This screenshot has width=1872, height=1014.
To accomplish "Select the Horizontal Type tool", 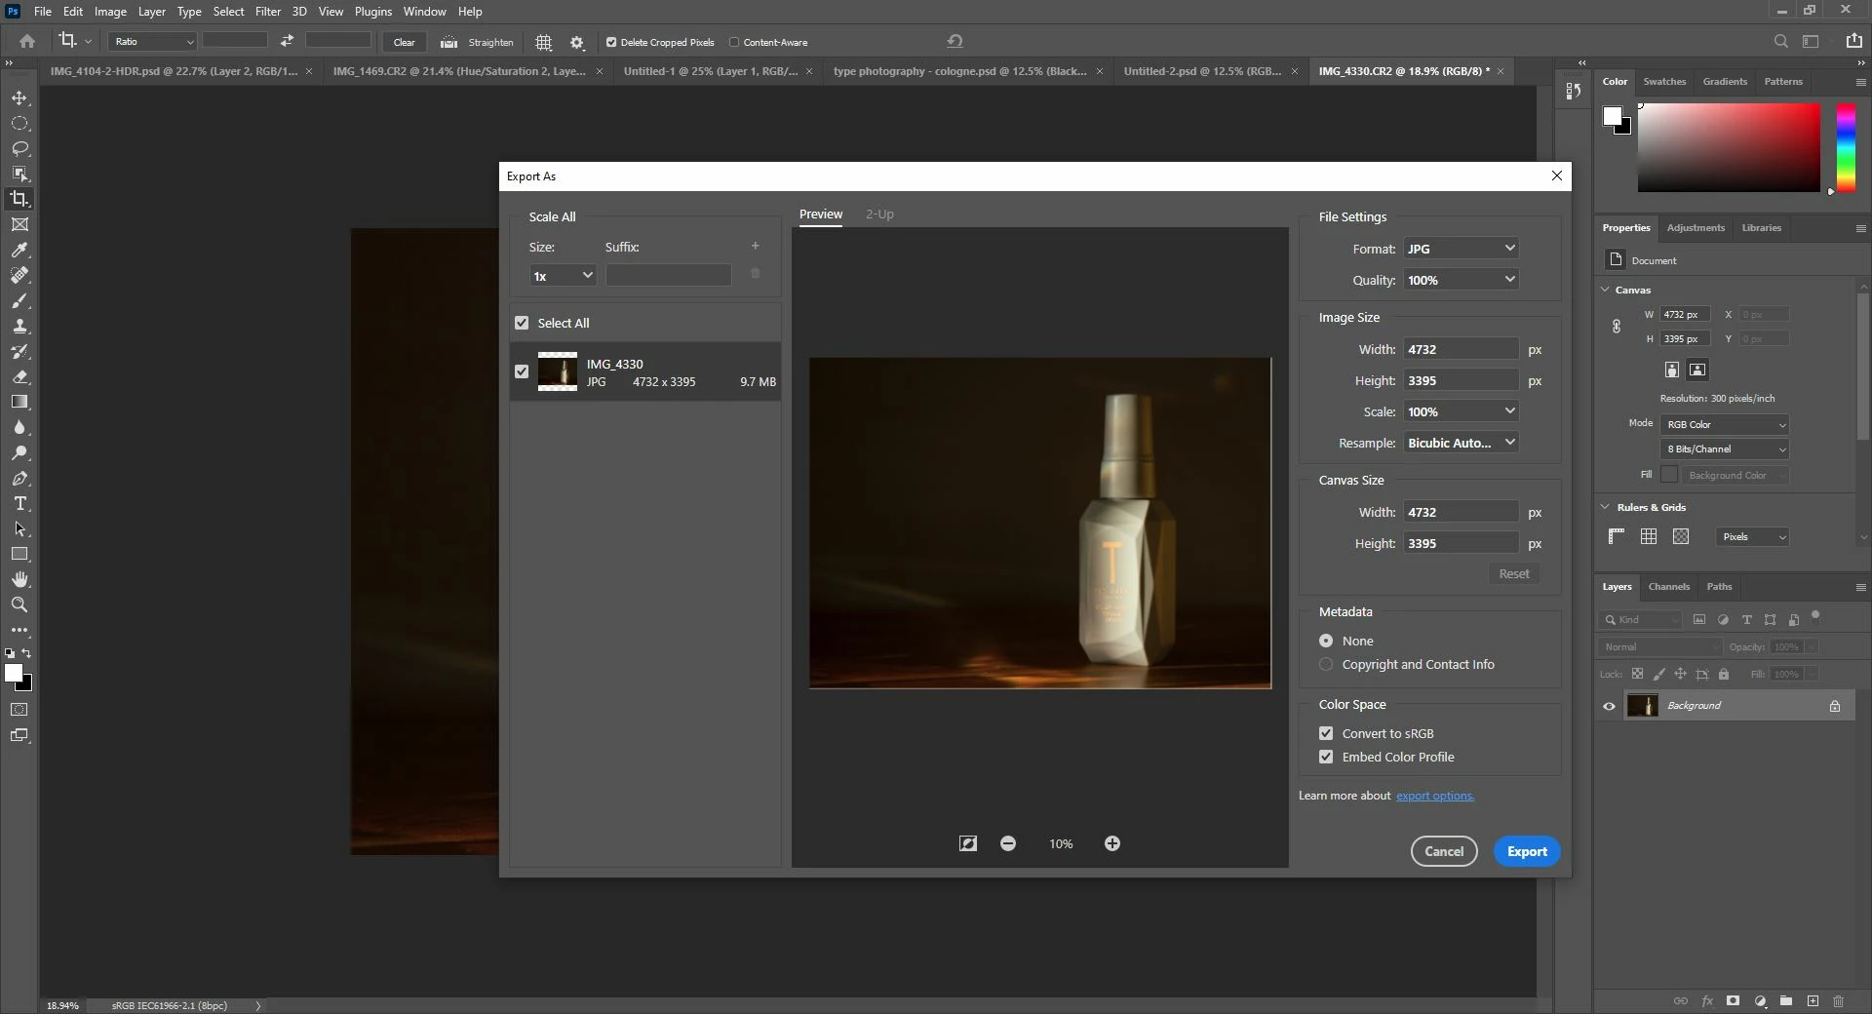I will [19, 504].
